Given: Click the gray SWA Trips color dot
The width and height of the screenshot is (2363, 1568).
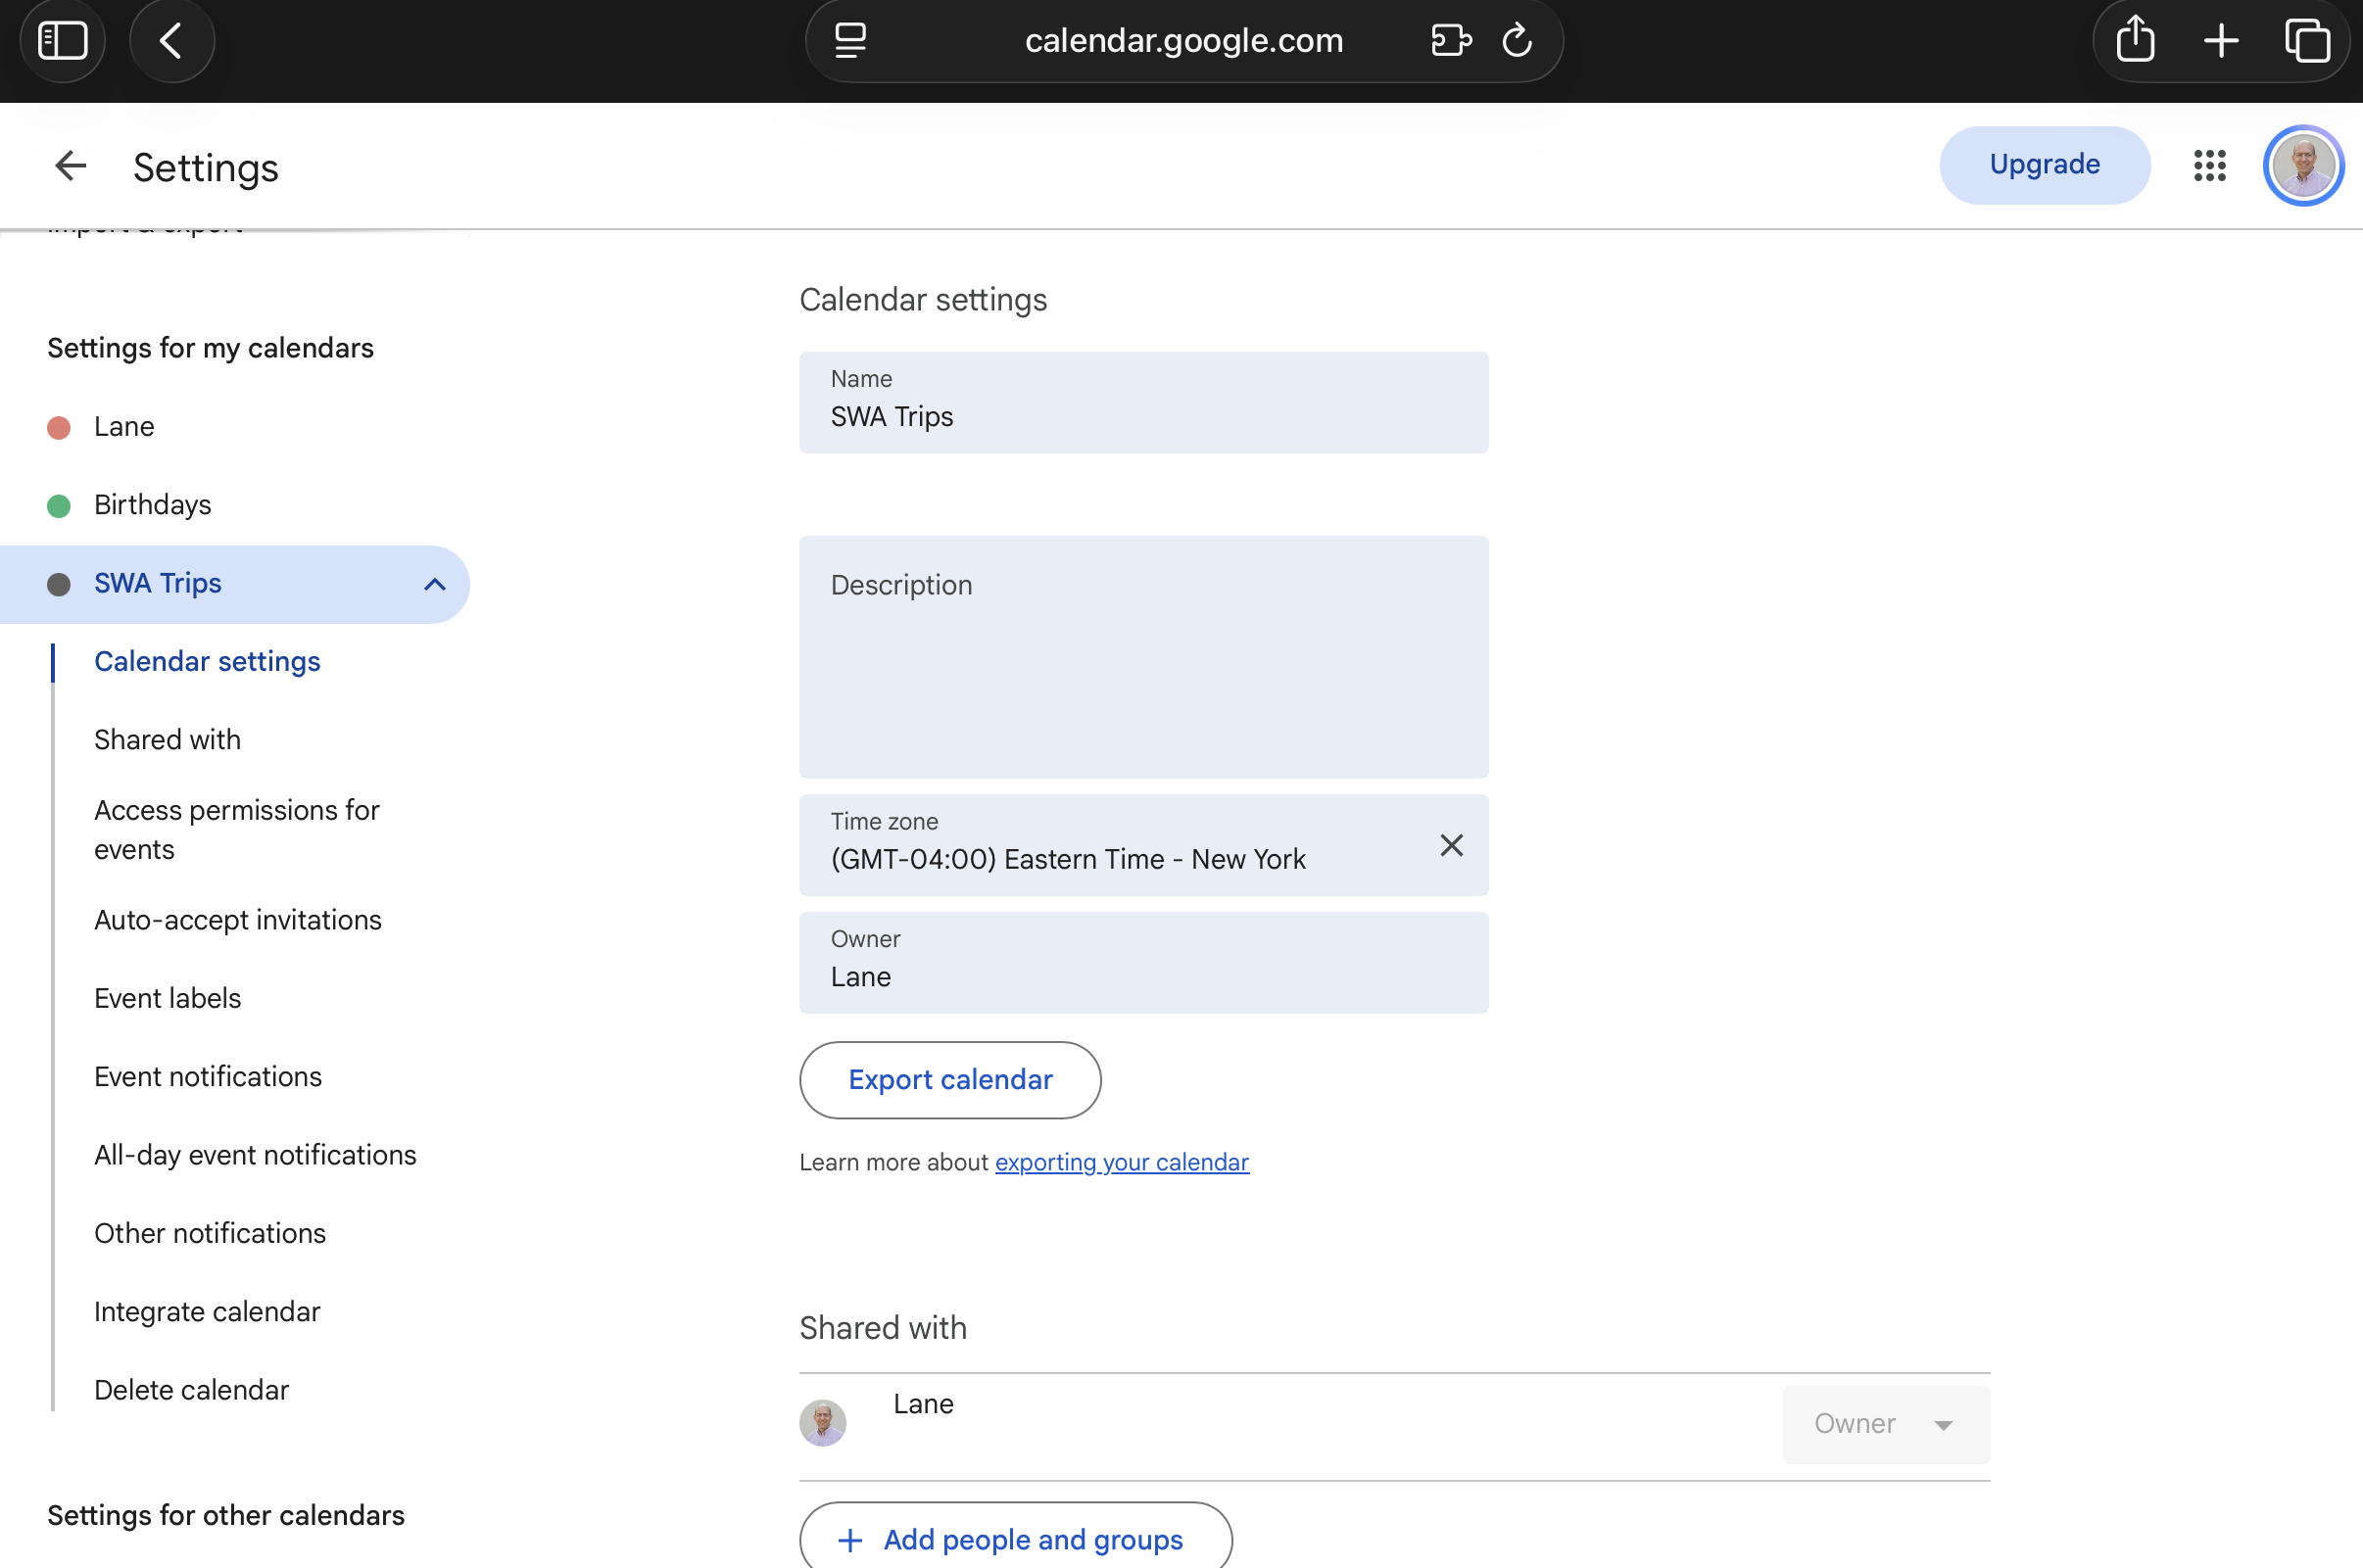Looking at the screenshot, I should [x=59, y=584].
